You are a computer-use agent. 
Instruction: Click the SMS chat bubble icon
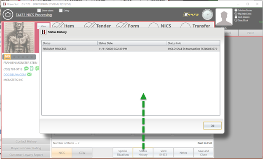(26, 68)
